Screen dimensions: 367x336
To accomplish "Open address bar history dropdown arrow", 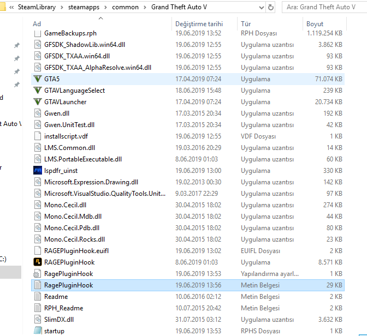I will 262,8.
